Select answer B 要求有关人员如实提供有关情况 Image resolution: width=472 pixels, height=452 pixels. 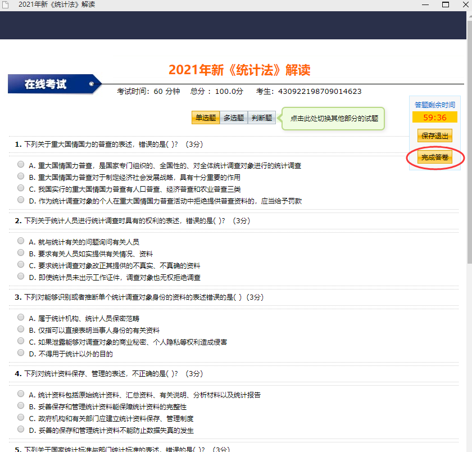20,252
